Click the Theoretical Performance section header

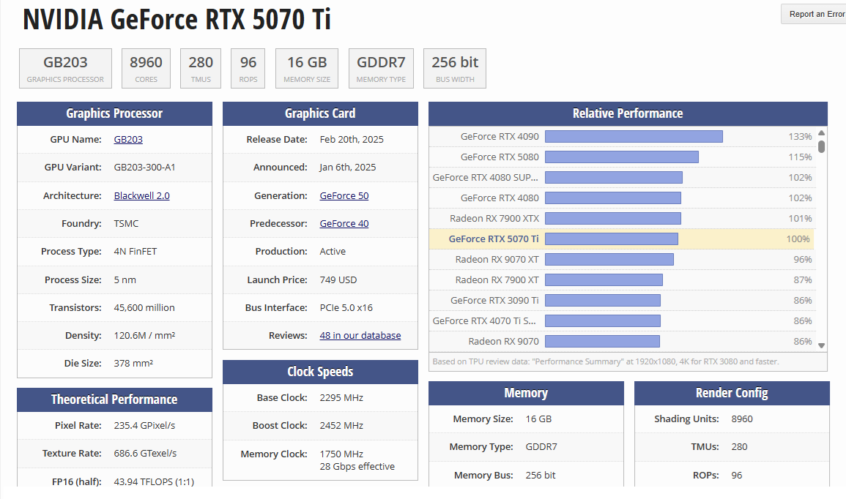click(114, 399)
